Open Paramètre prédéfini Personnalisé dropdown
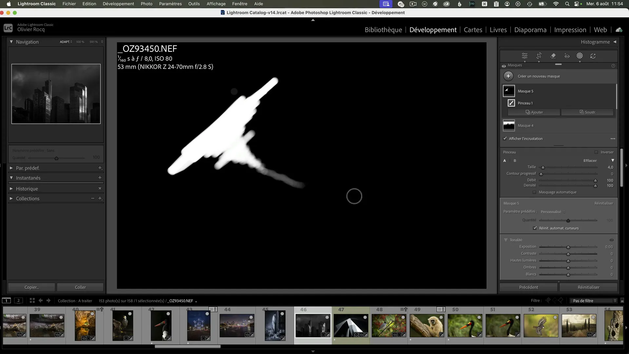This screenshot has height=354, width=629. (x=553, y=212)
